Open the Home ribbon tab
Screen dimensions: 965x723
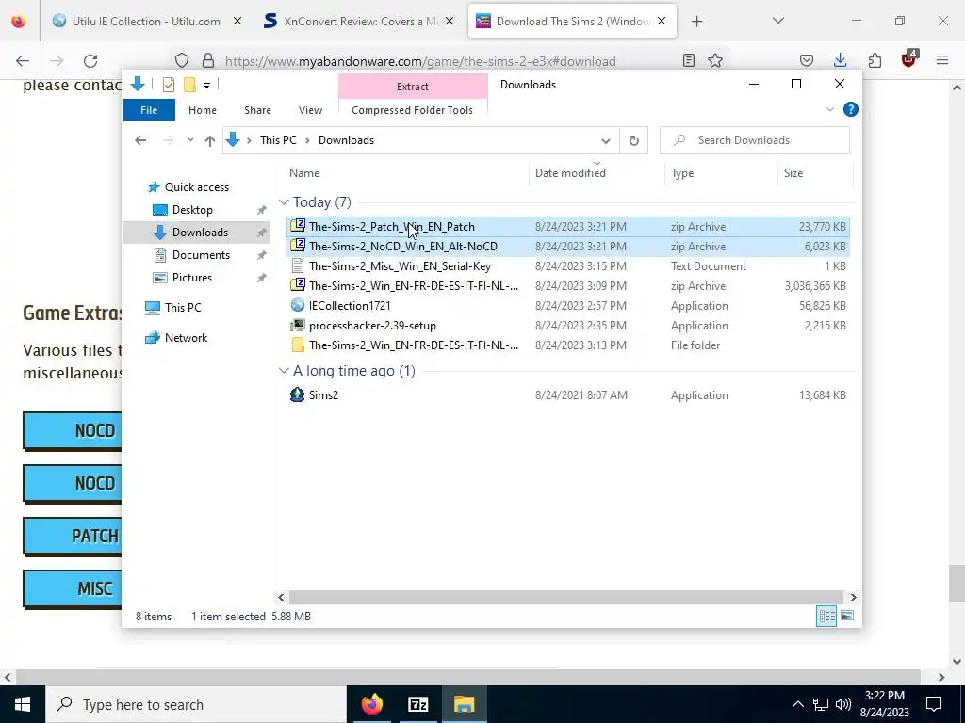203,110
